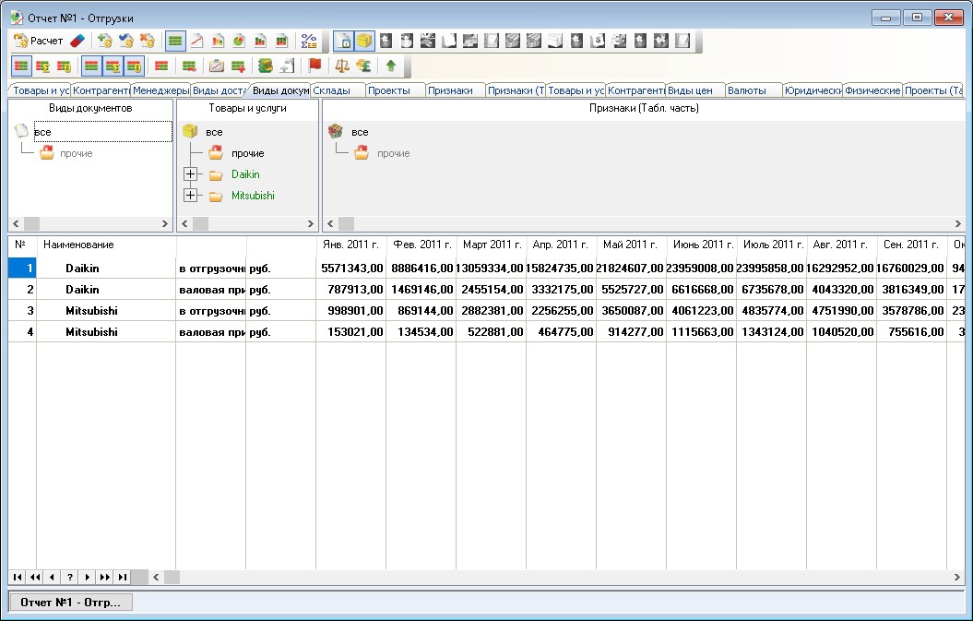Expand the Mitsubishi tree node
973x621 pixels.
pyautogui.click(x=191, y=196)
